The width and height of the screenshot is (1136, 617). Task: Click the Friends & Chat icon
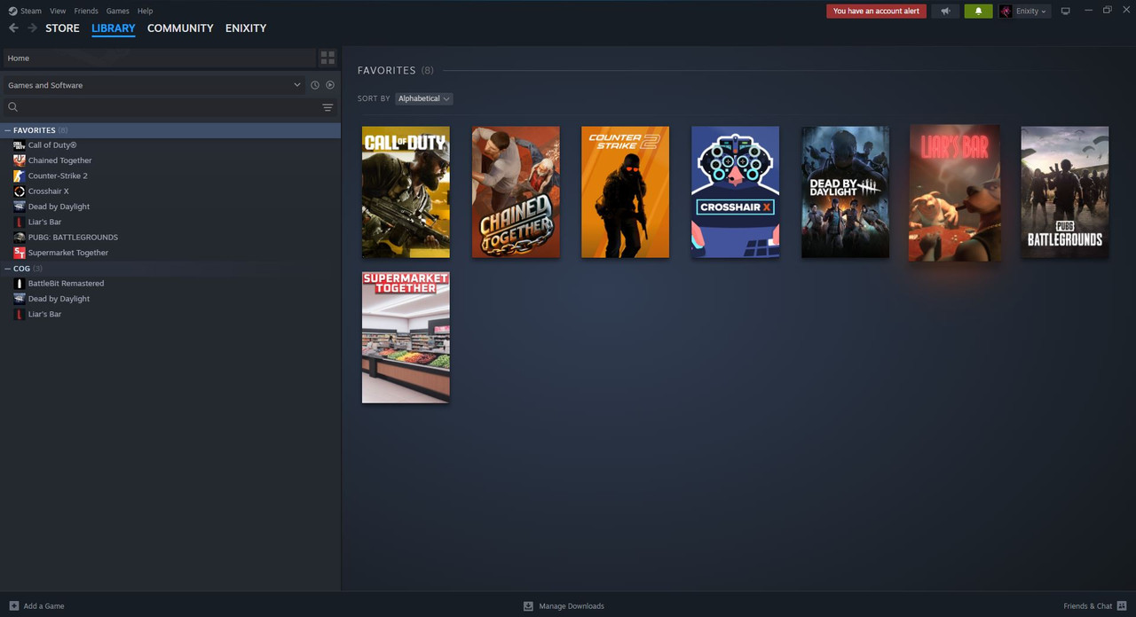coord(1122,606)
